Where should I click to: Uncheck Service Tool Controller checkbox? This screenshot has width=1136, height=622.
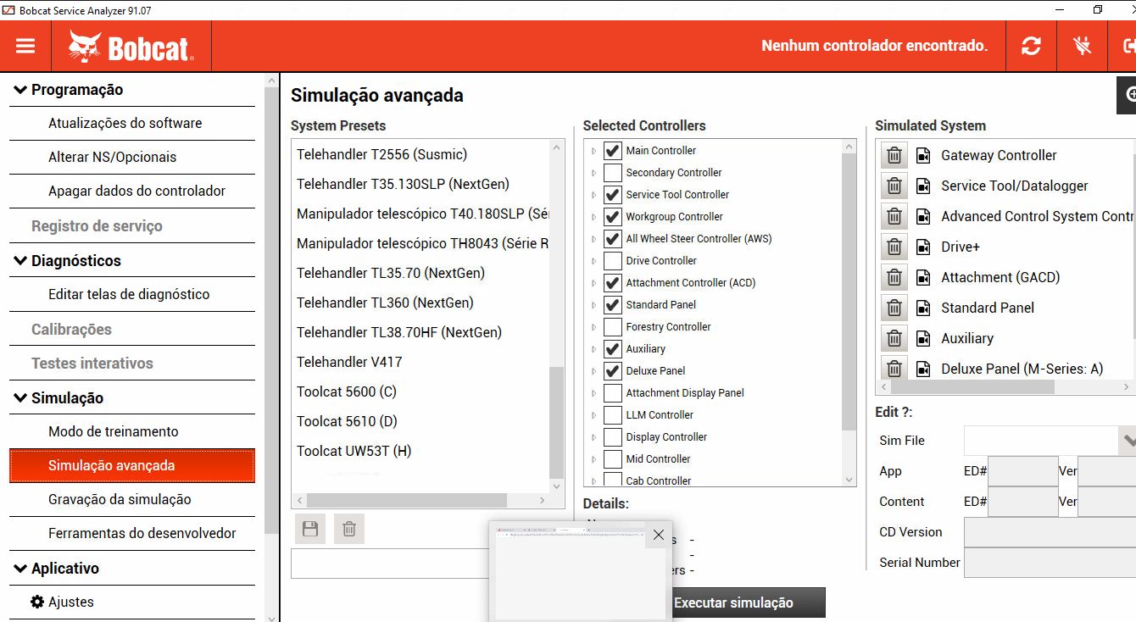click(613, 195)
